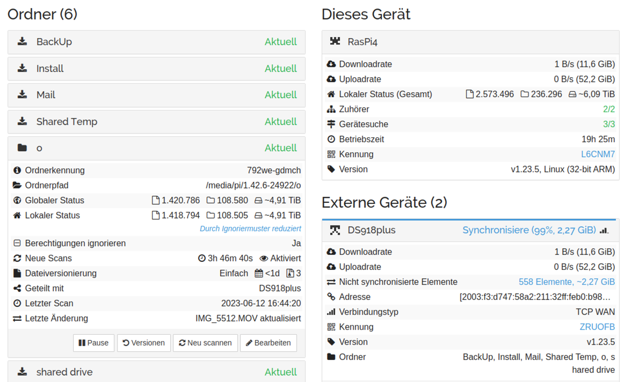Click the Zuhörer value '2/2'
Viewport: 624px width, 382px height.
click(x=609, y=109)
